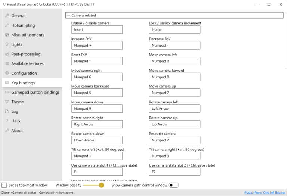Select the Misc. adjustments globe icon
Viewport: 287px width, 196px height.
(7, 35)
